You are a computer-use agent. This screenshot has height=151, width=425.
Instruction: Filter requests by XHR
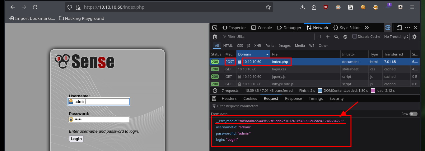pos(258,46)
